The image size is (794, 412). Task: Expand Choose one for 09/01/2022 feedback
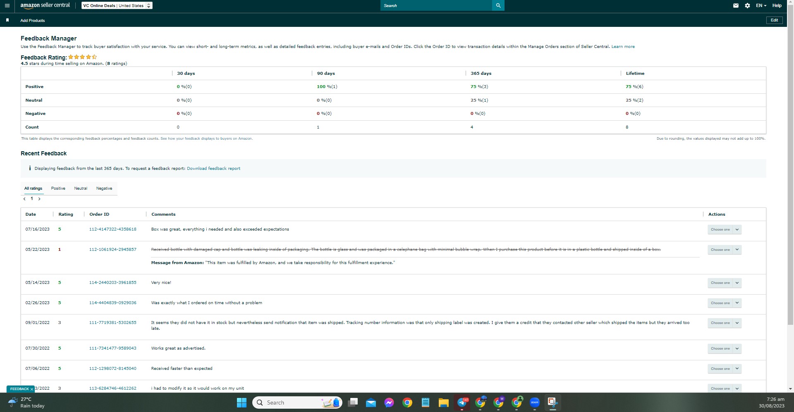click(725, 323)
